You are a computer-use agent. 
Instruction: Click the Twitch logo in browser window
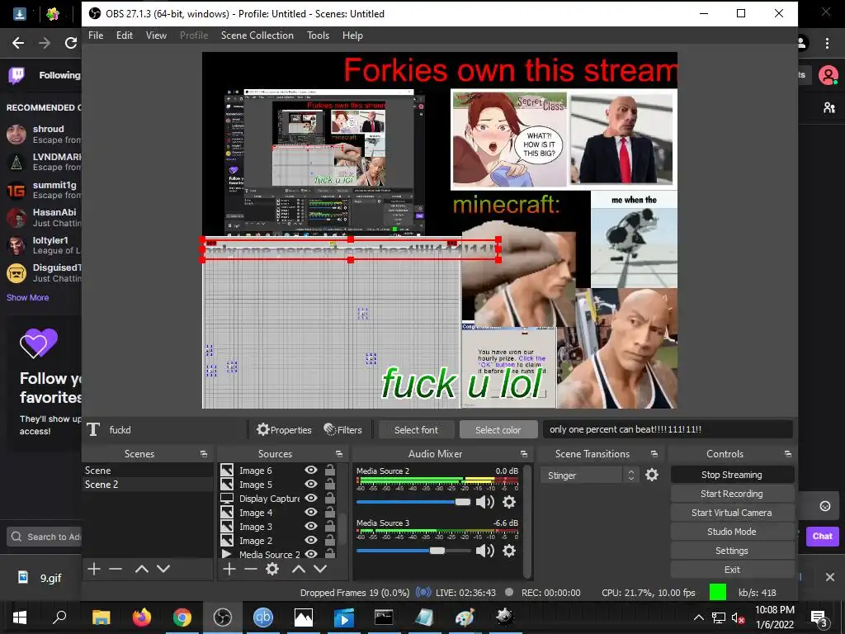(17, 75)
